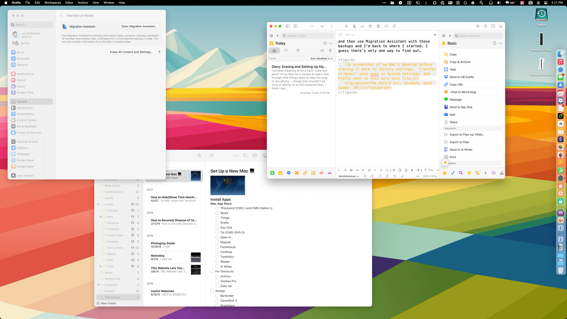
Task: Show the Trash tab in draft list
Action: pyautogui.click(x=330, y=50)
